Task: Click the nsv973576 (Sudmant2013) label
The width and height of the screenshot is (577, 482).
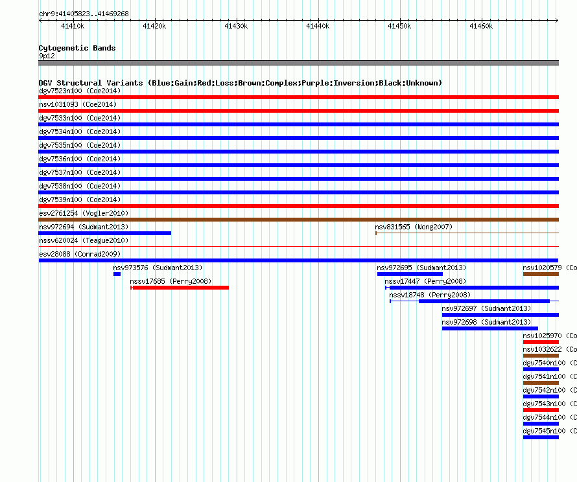Action: [158, 268]
